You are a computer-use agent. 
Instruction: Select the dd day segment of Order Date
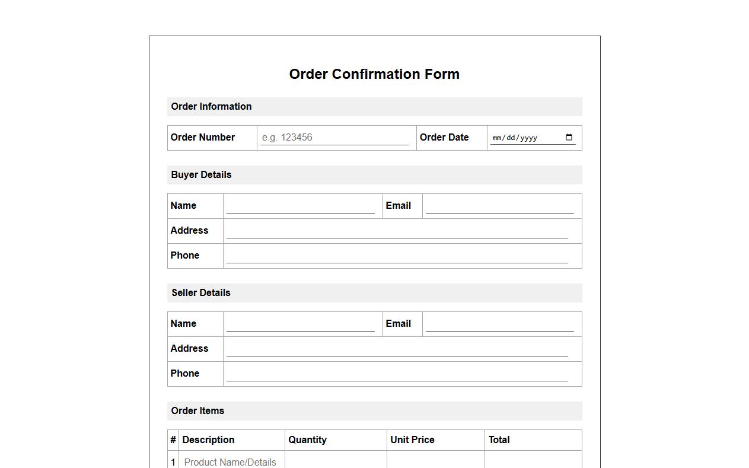point(510,137)
